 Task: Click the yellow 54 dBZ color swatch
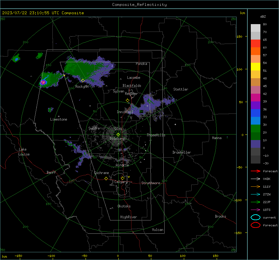(x=255, y=66)
